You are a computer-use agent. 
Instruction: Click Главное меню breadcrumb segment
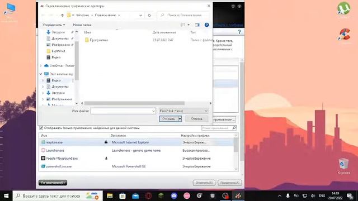pos(105,15)
